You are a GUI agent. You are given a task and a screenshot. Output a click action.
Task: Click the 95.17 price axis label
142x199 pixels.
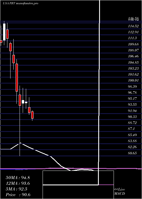(132, 99)
